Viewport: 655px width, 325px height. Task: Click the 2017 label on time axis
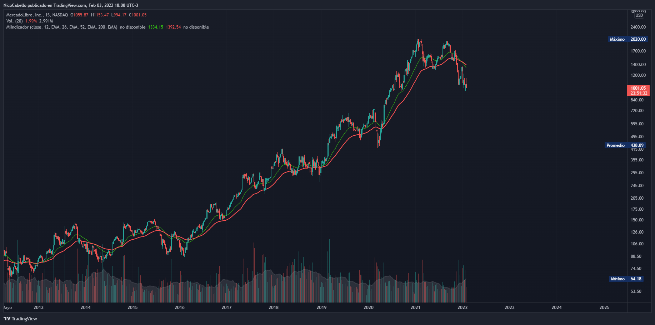point(226,307)
